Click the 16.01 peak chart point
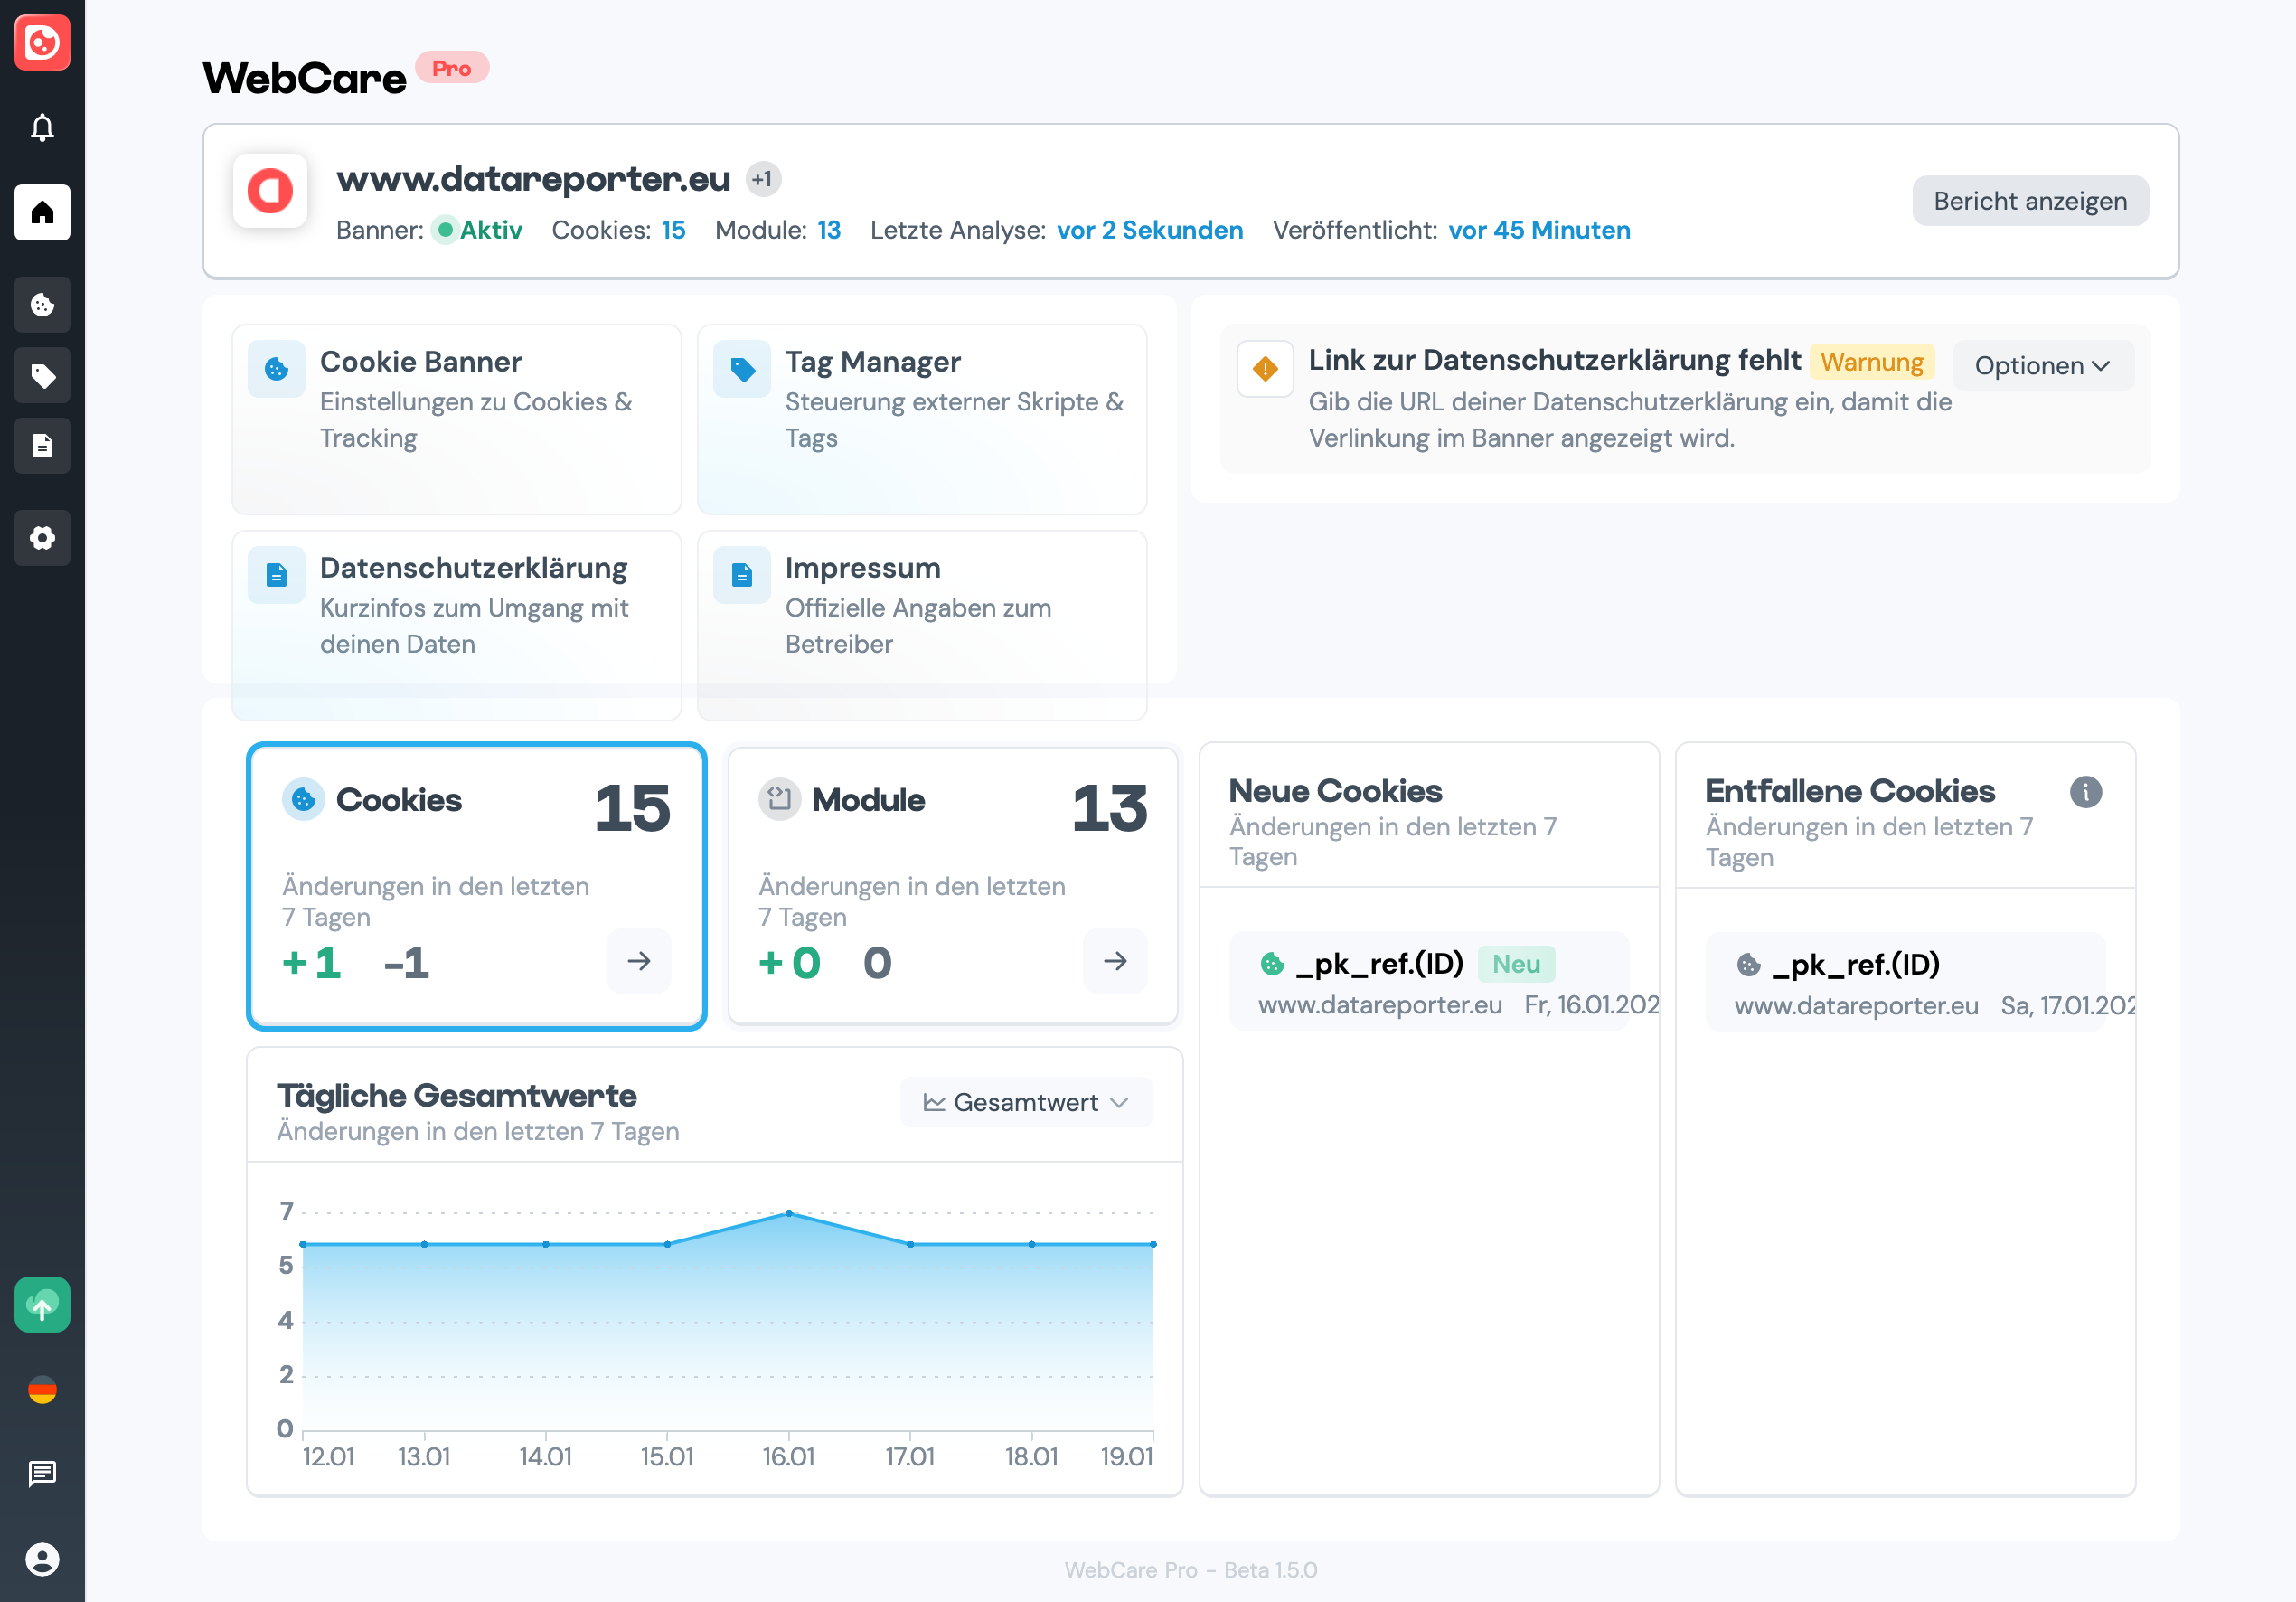The height and width of the screenshot is (1602, 2296). (789, 1213)
